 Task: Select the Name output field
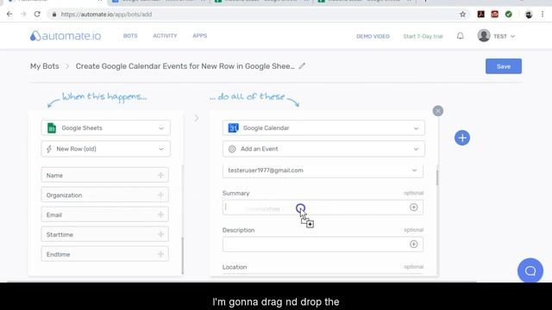[105, 175]
